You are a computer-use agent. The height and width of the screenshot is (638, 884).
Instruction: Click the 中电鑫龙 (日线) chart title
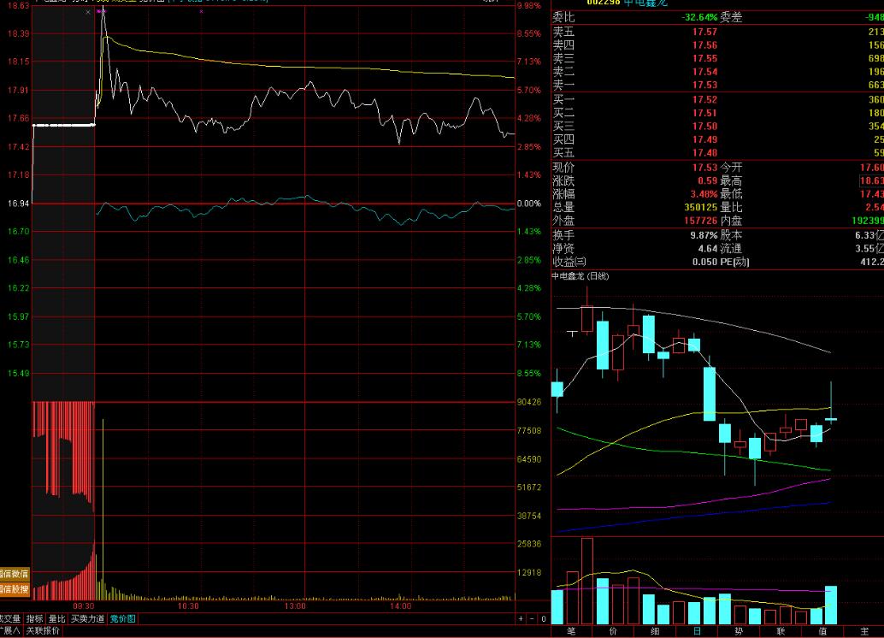pyautogui.click(x=580, y=276)
